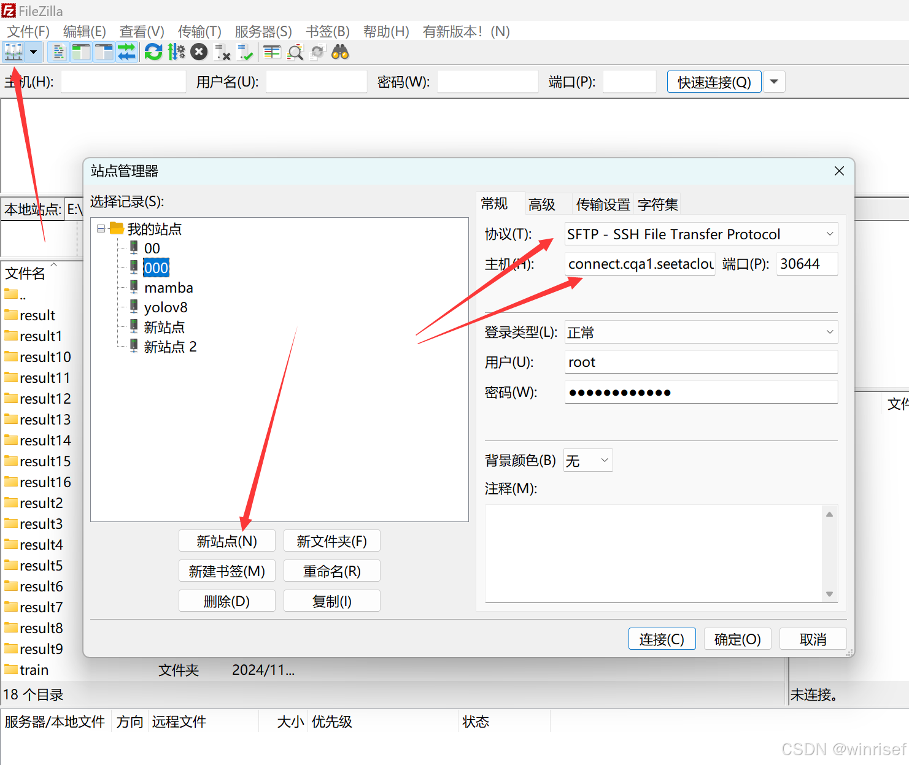Viewport: 909px width, 765px height.
Task: Click the comments scrollbar up arrow
Action: [x=829, y=514]
